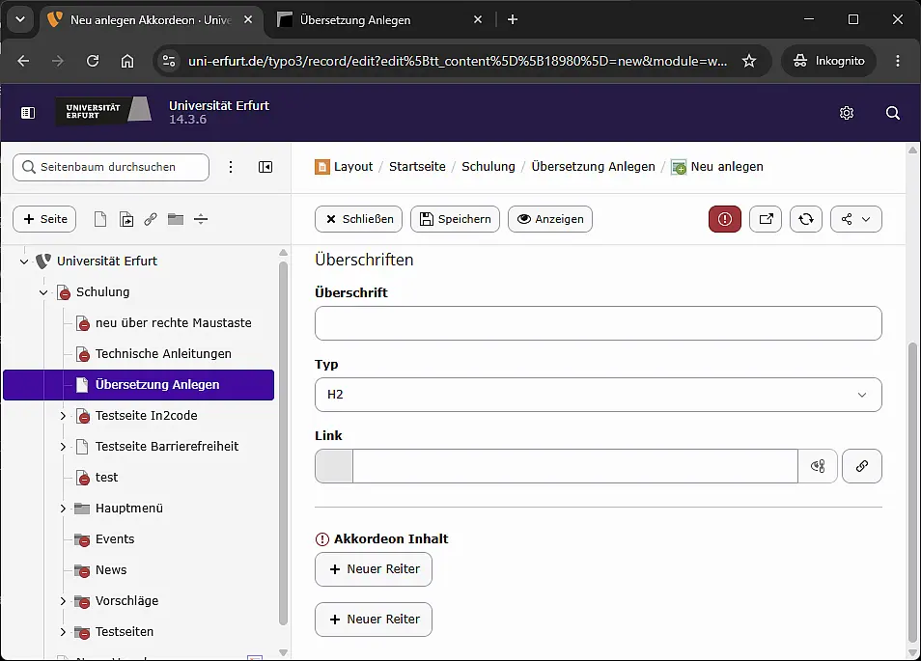Viewport: 921px width, 661px height.
Task: Open record in new window icon
Action: click(766, 219)
